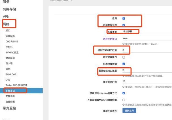Click the 重拨等待时间 field showing 25
The image size is (172, 120).
tap(147, 82)
